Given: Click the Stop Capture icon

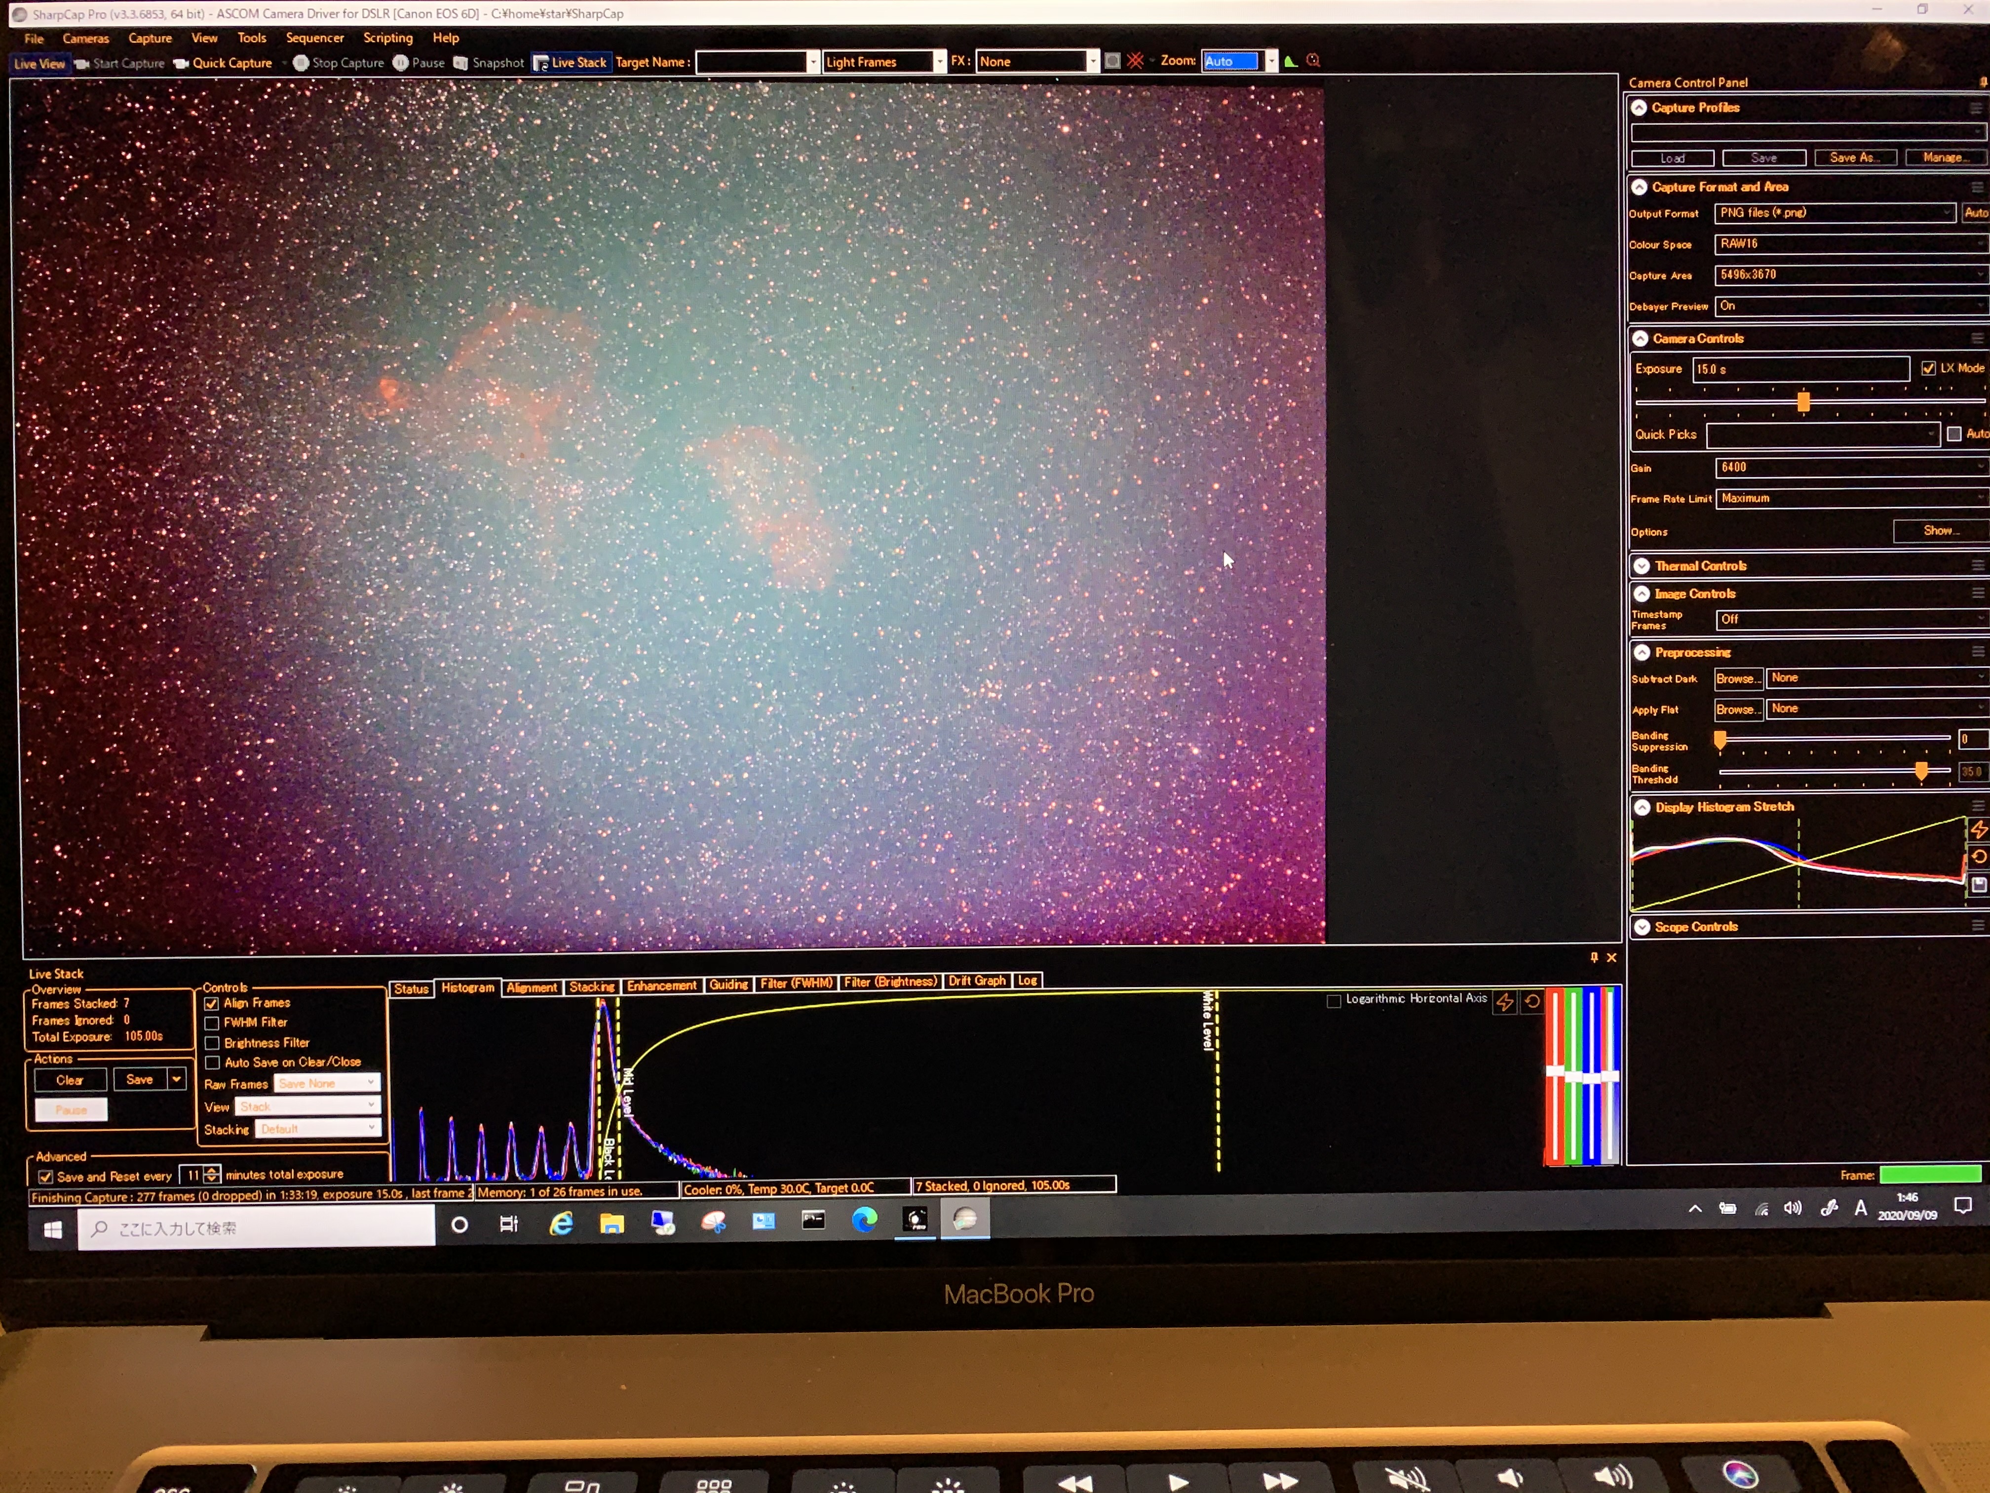Looking at the screenshot, I should coord(301,63).
